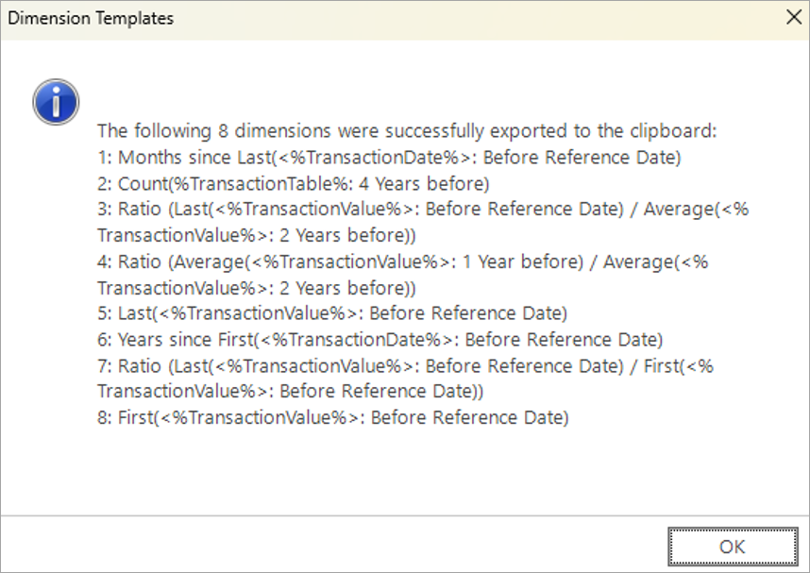Select dimension 1 "Months since Last" line

coord(389,157)
